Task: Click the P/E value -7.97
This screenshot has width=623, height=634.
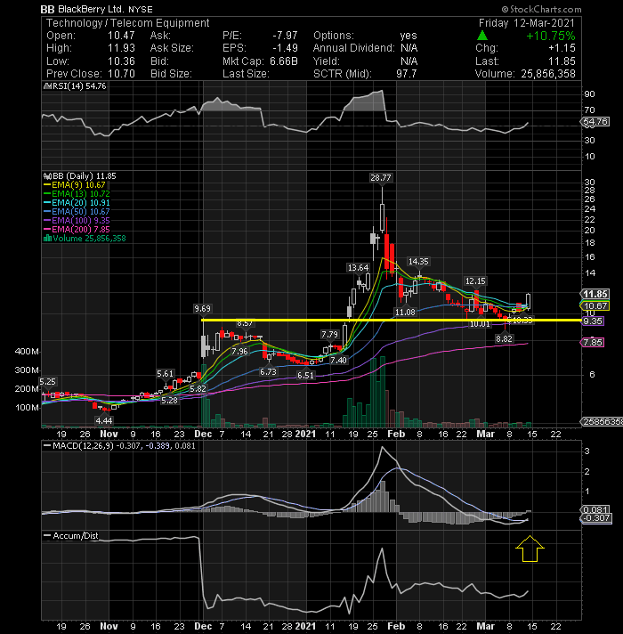Action: click(x=285, y=36)
